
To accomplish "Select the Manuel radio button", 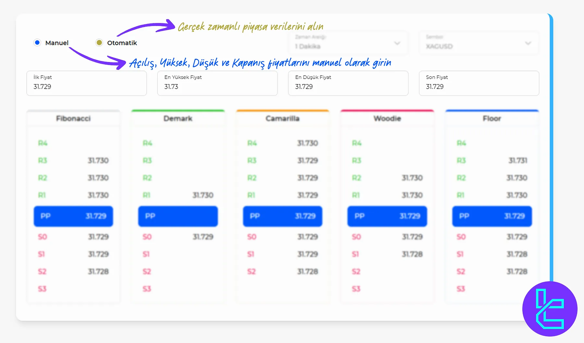I will (x=37, y=42).
